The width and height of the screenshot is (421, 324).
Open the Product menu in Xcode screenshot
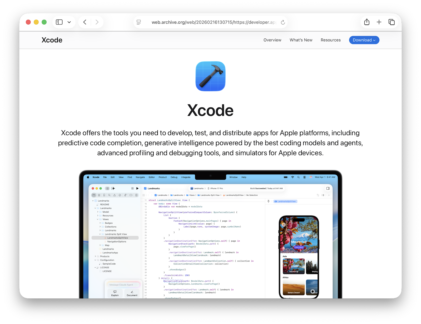(x=163, y=177)
